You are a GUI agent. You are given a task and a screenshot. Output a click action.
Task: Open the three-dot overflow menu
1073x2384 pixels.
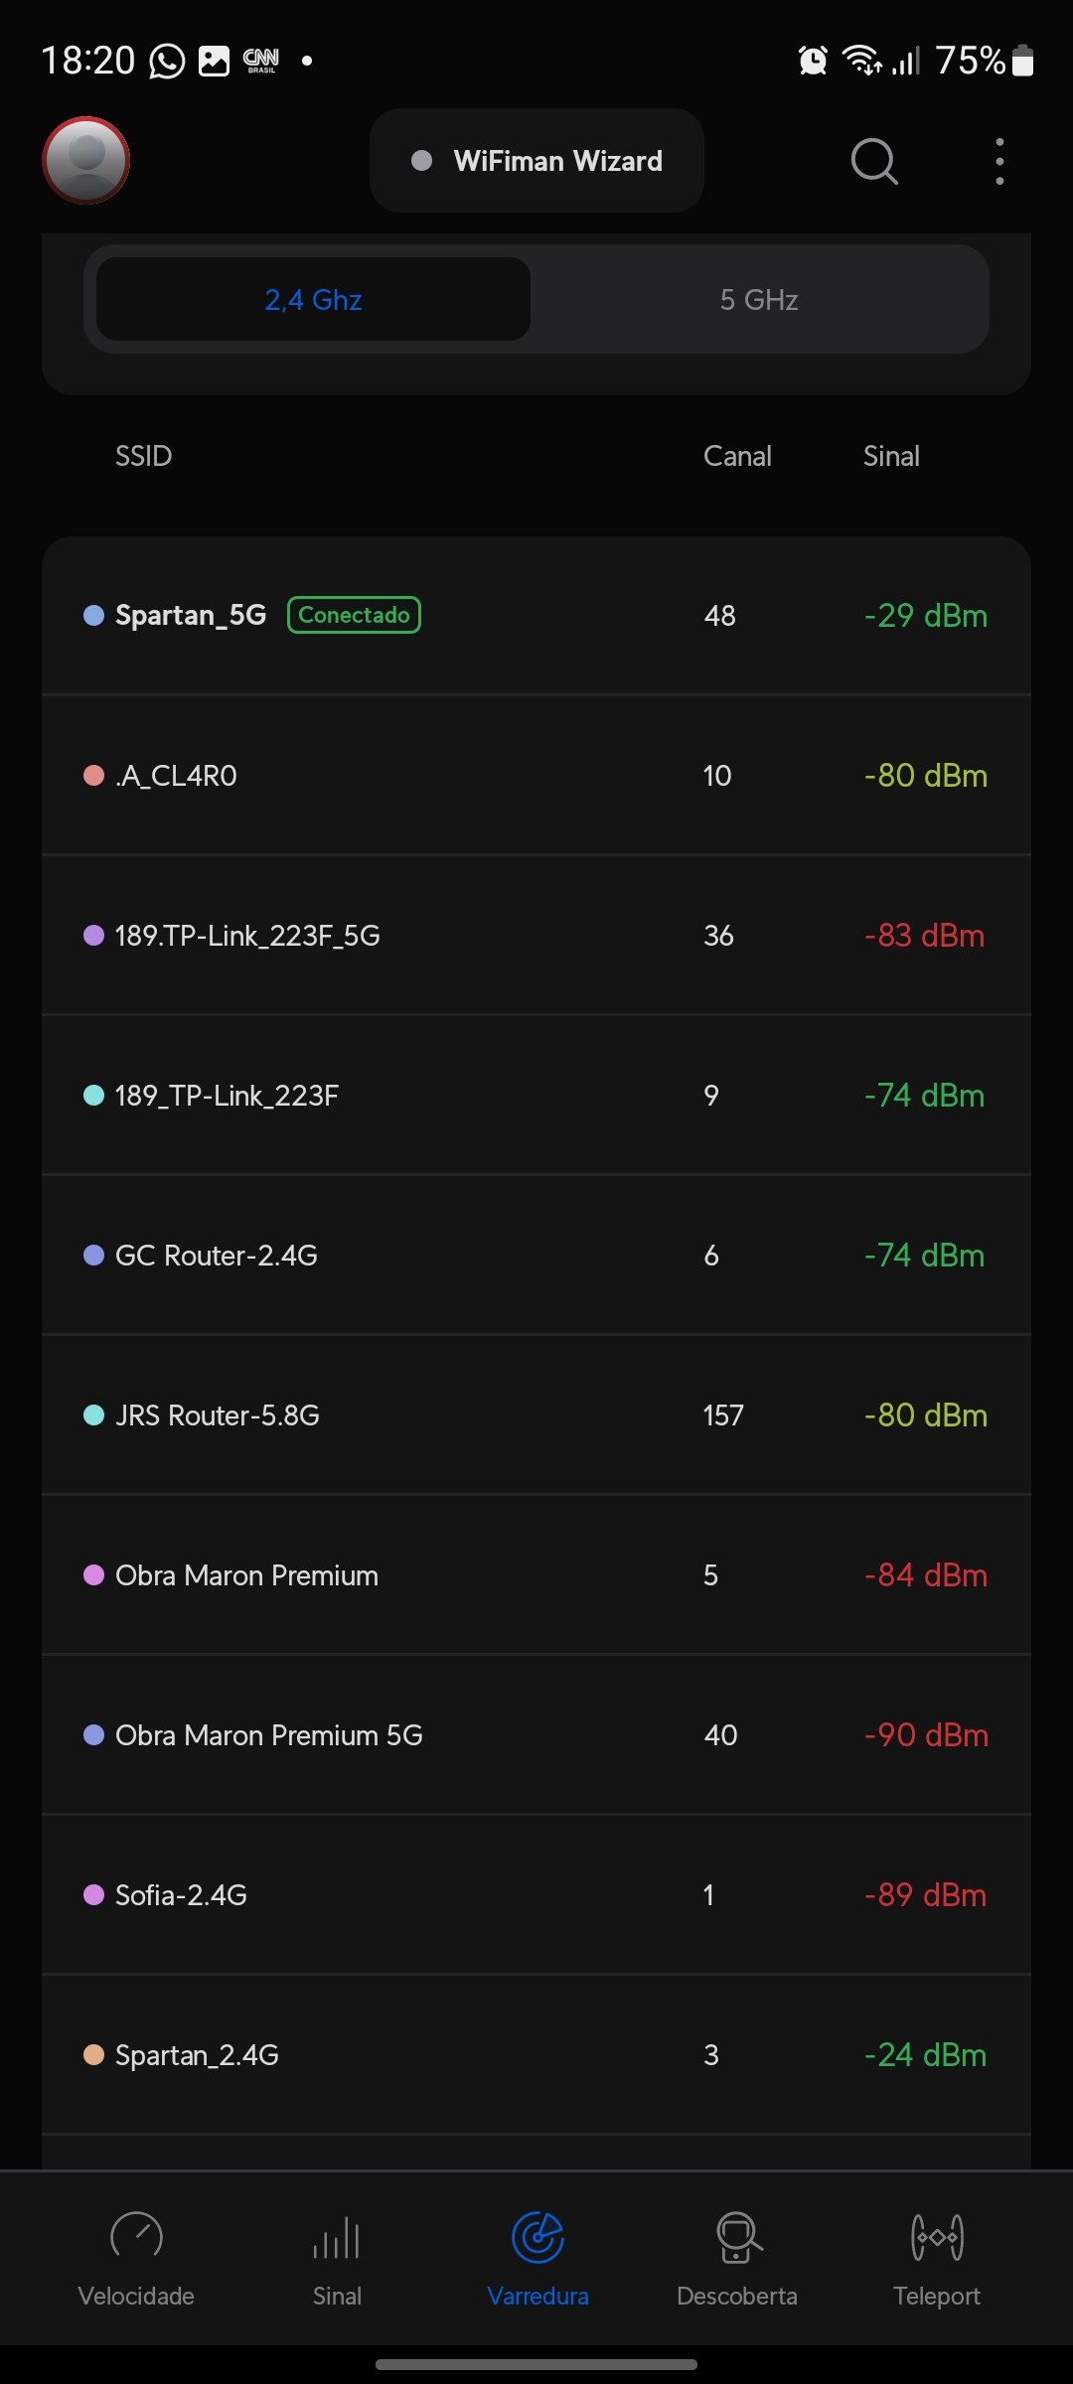click(x=999, y=161)
